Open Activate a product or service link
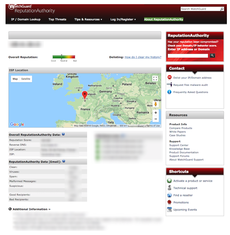The width and height of the screenshot is (230, 235). tap(193, 181)
